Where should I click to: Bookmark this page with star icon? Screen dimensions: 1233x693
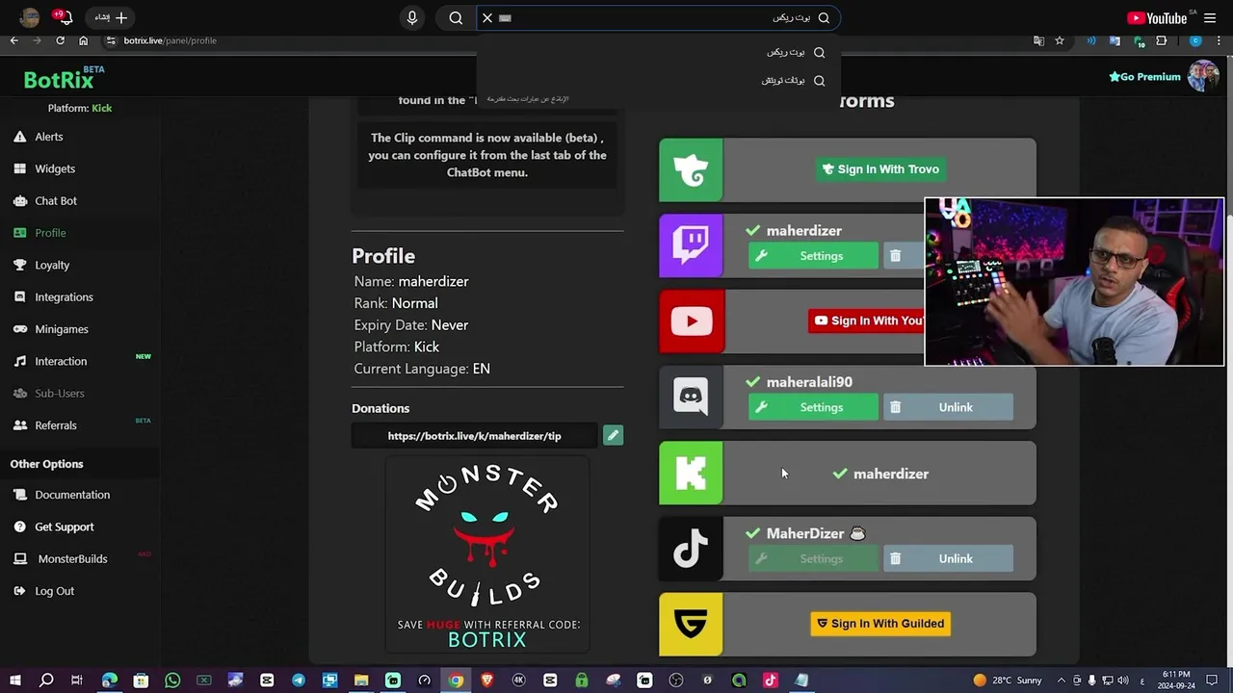1060,40
